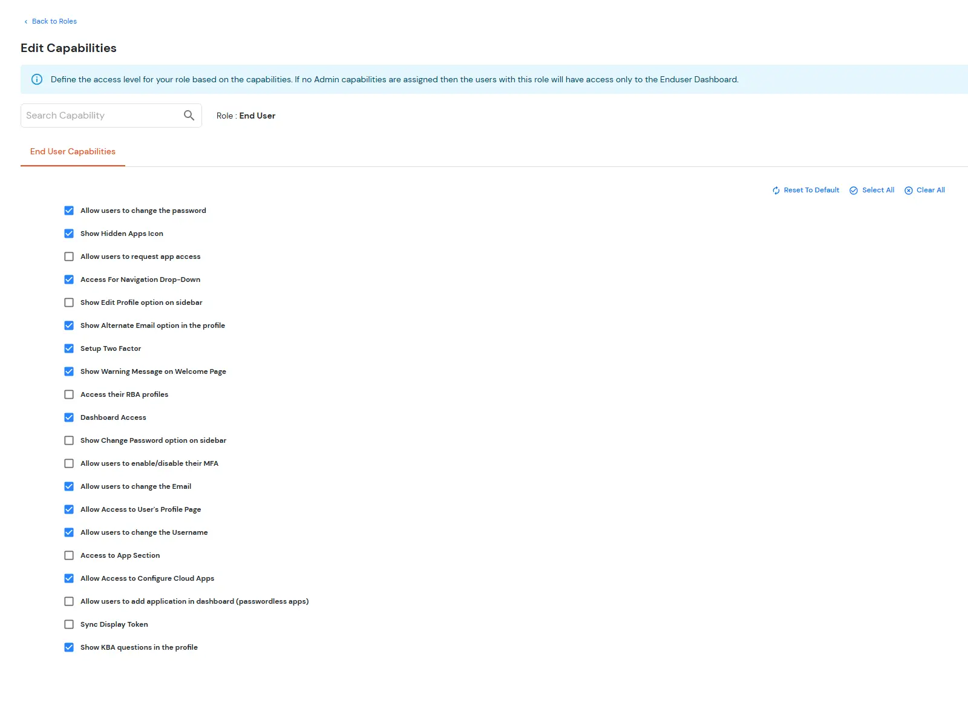The image size is (968, 706).
Task: Click the Clear All text
Action: [x=930, y=190]
